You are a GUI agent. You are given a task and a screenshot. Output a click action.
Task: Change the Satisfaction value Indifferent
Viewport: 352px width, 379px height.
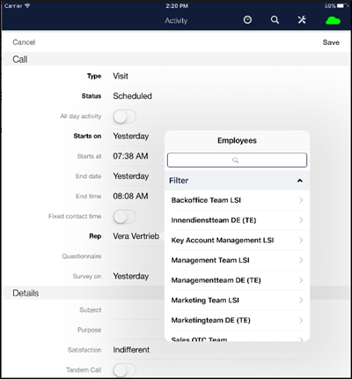coord(131,350)
